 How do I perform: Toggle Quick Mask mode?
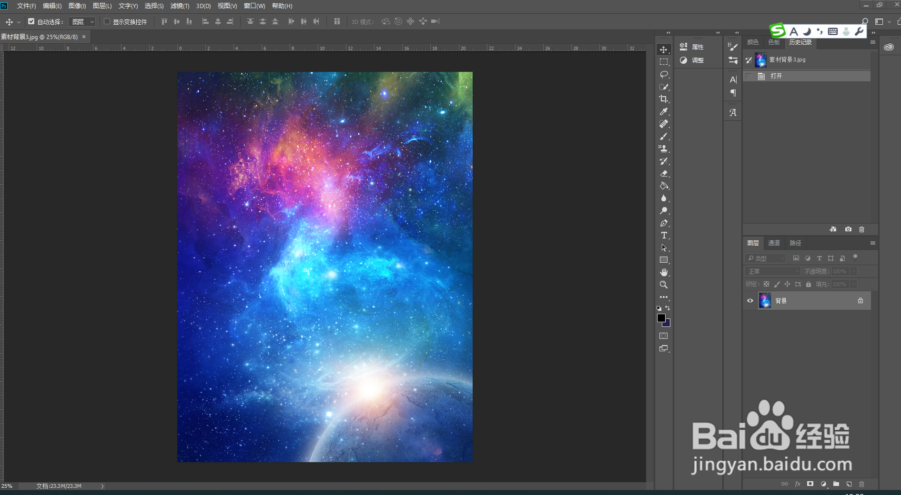[x=664, y=336]
